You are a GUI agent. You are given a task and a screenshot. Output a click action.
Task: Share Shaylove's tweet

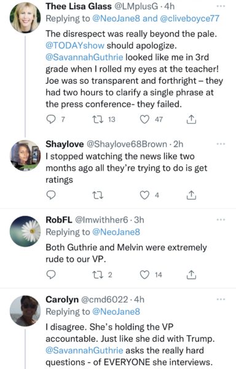click(191, 195)
